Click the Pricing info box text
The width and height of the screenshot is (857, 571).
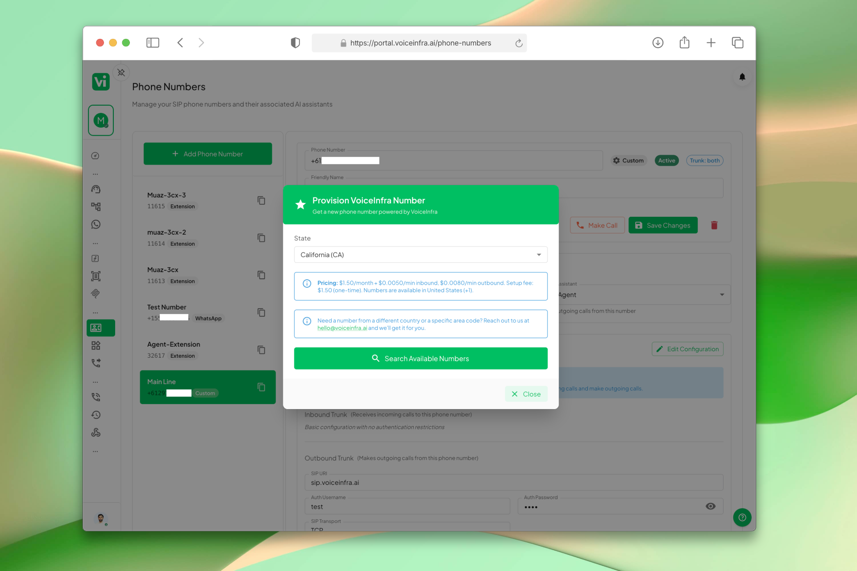click(425, 286)
